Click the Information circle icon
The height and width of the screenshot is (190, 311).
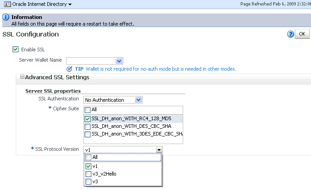tap(6, 17)
